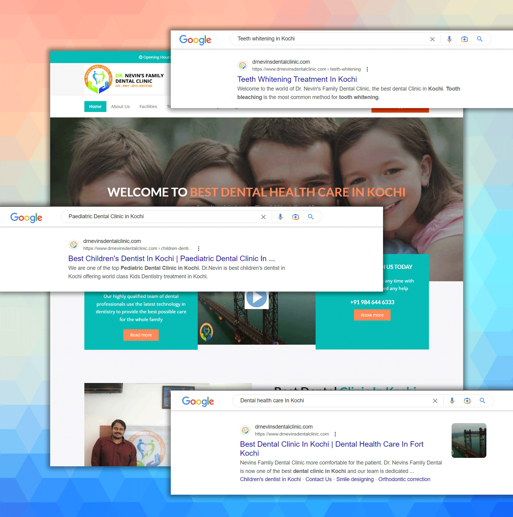Image resolution: width=513 pixels, height=517 pixels.
Task: Click Dr. Nevin's Family Dental Clinic logo
Action: pos(124,79)
